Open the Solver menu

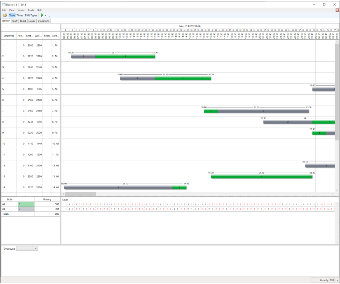21,10
